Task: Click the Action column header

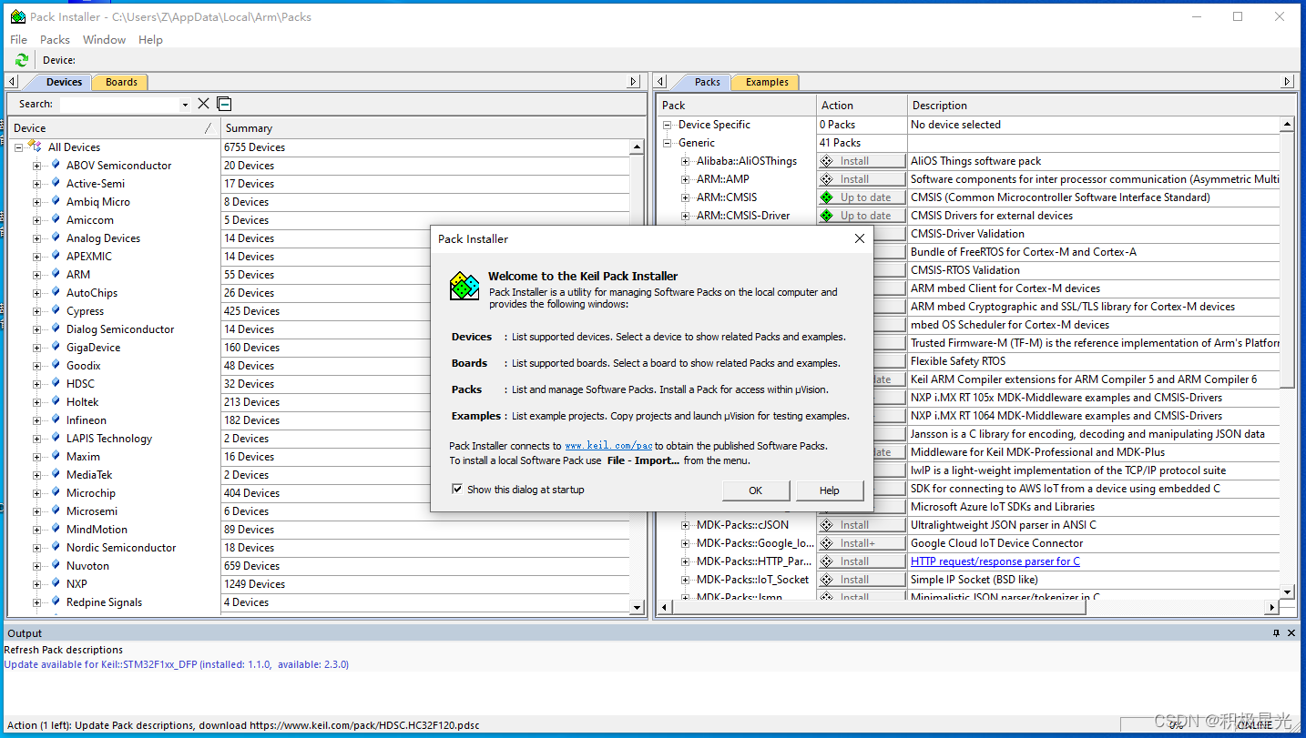Action: (x=862, y=106)
